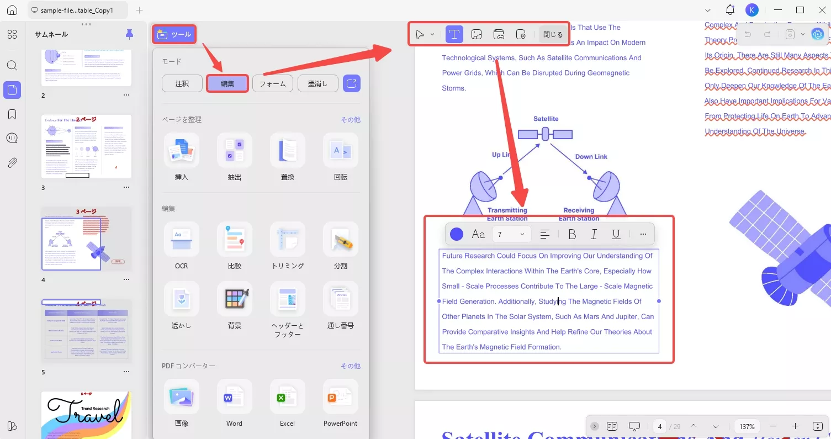831x439 pixels.
Task: Zoom out with the minus button
Action: pyautogui.click(x=773, y=426)
